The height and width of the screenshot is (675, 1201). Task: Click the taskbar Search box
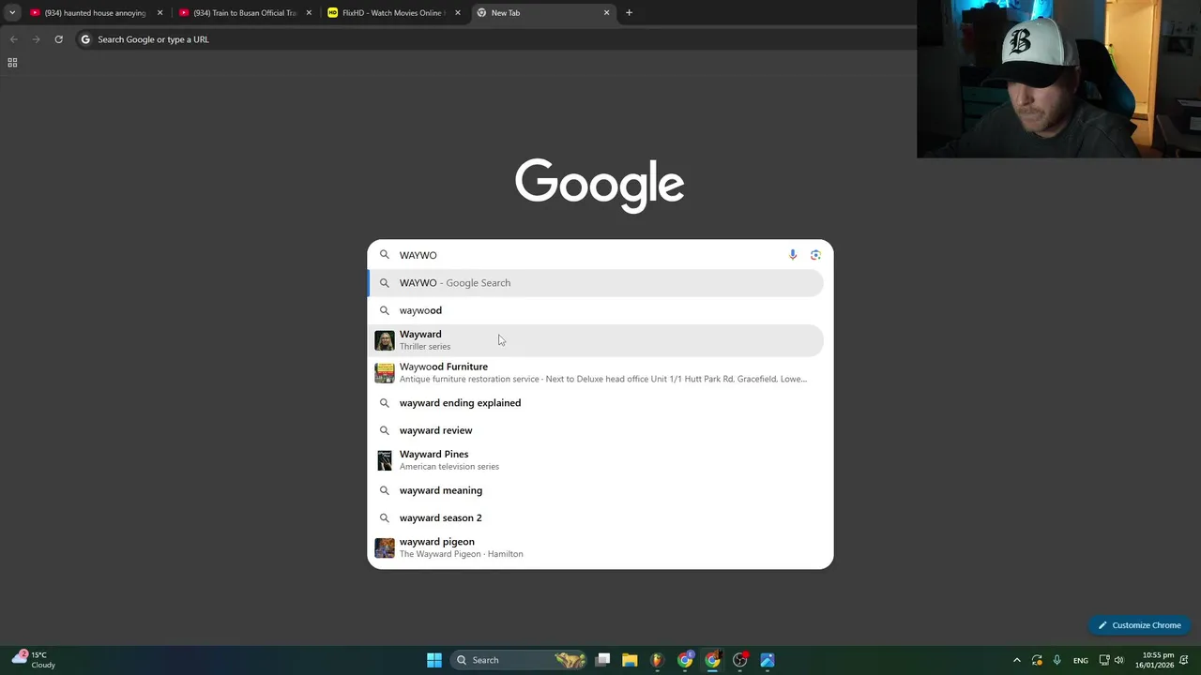[x=519, y=660]
